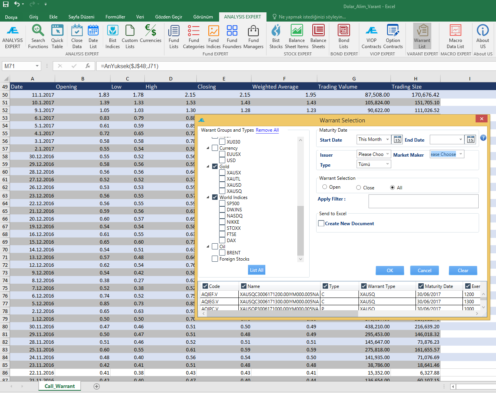Open the Search Functions tool
Screen dimensions: 496x393
[38, 37]
